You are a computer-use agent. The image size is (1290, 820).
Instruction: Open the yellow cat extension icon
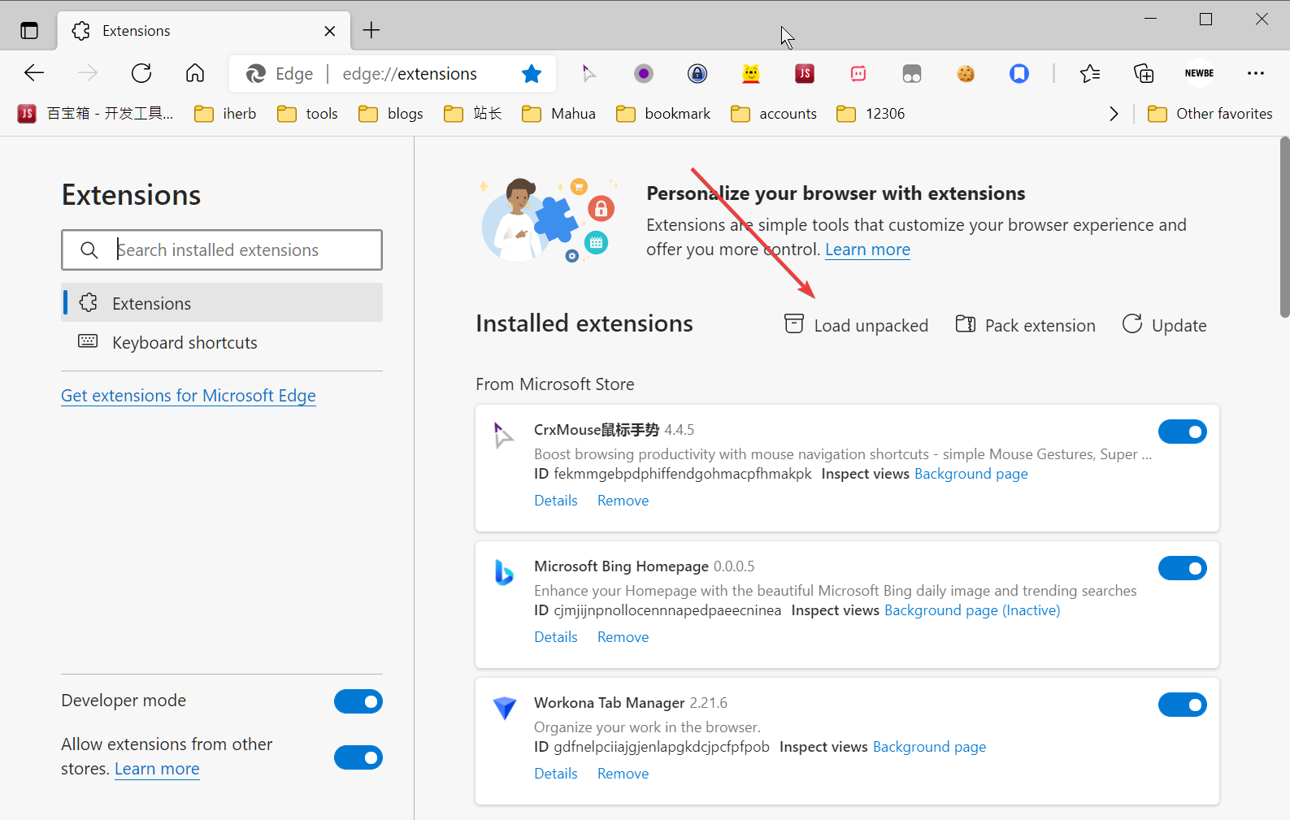[x=751, y=74]
